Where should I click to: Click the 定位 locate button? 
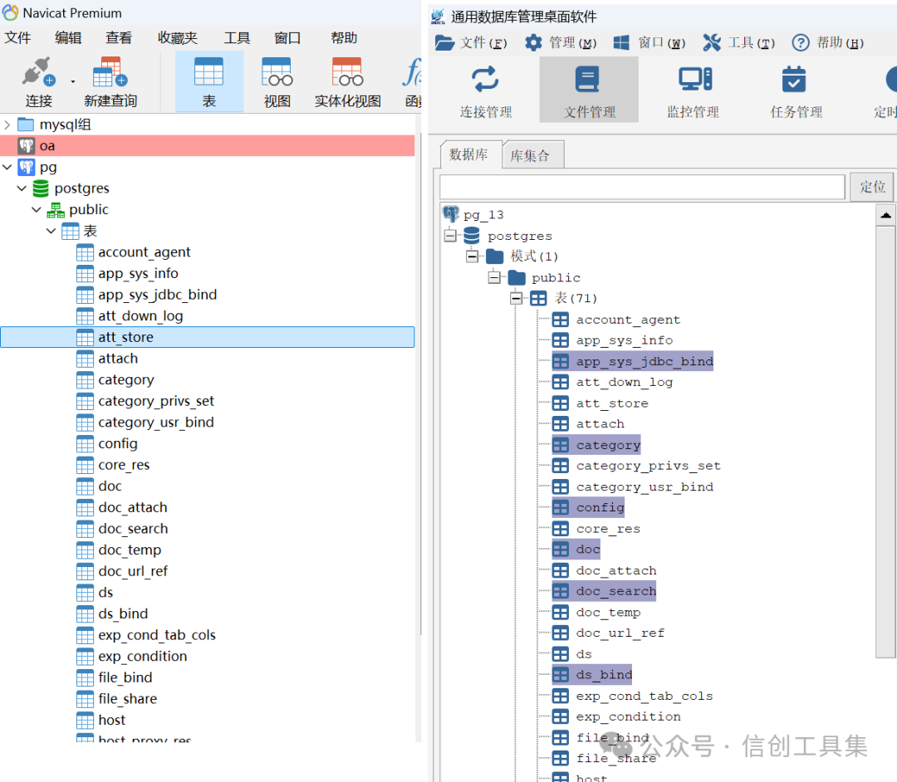tap(872, 187)
